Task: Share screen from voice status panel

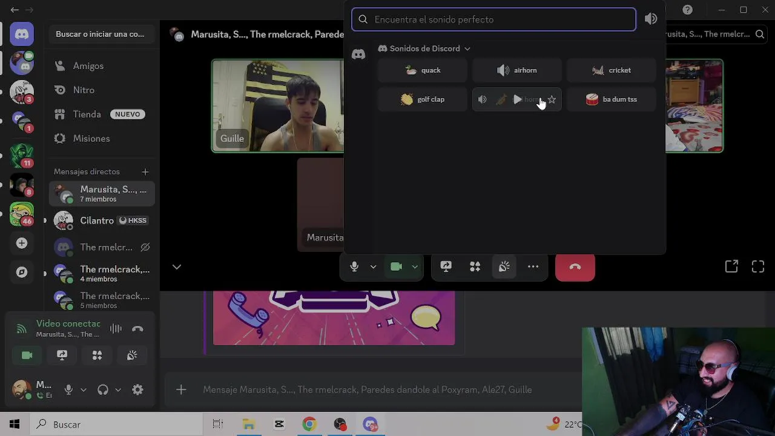Action: 62,355
